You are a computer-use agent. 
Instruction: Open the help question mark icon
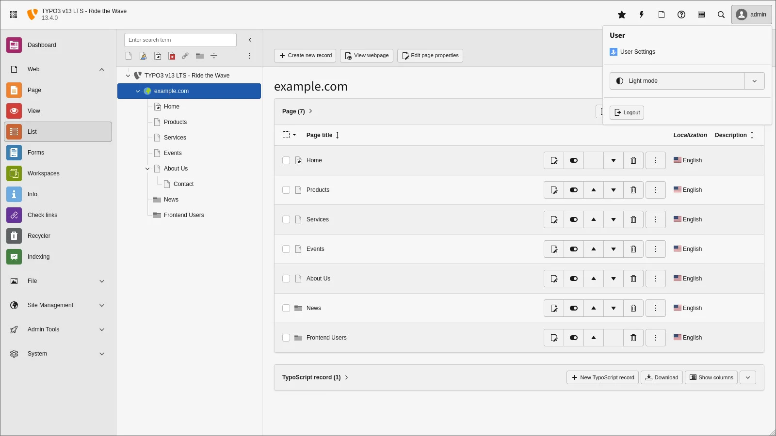point(681,15)
